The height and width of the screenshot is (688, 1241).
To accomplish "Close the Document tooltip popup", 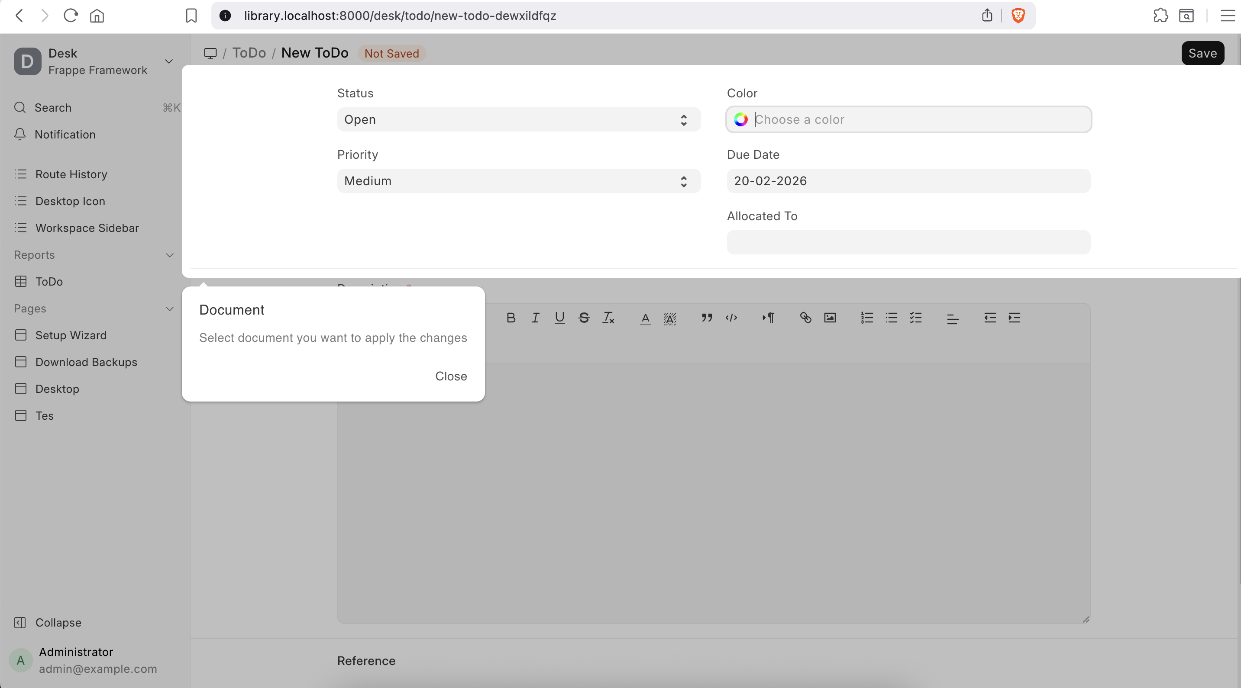I will tap(451, 376).
